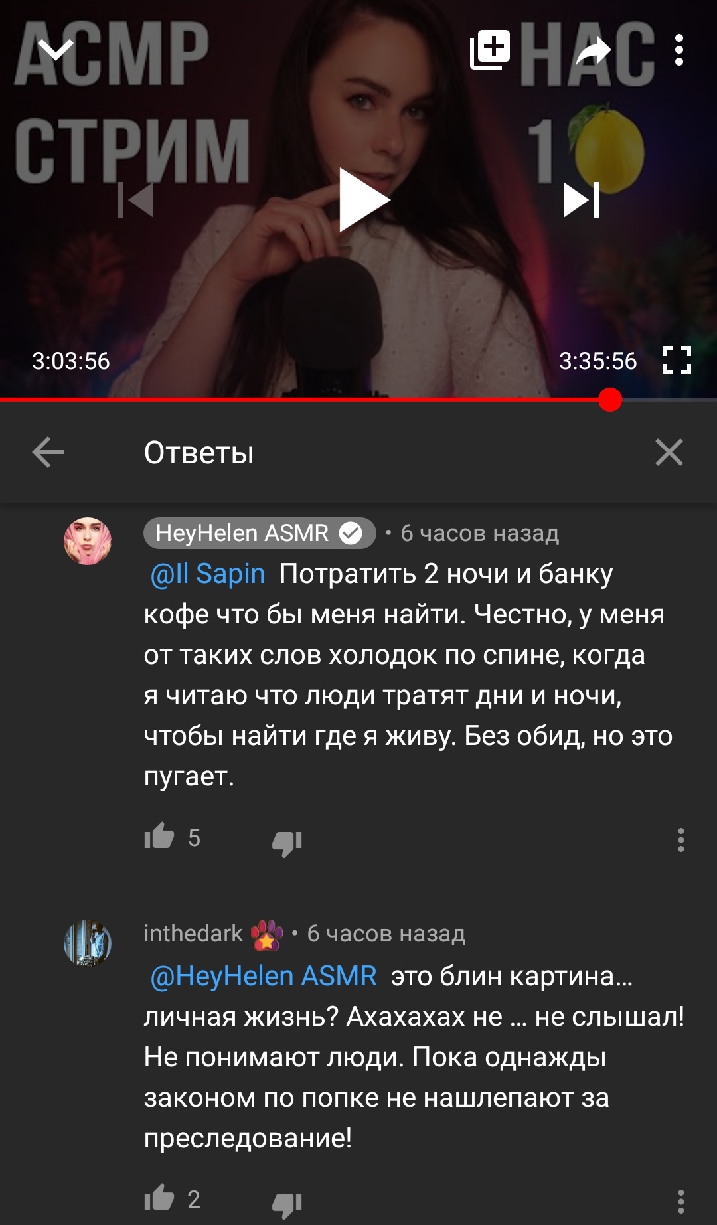Minimize video with the down chevron
Image resolution: width=717 pixels, height=1225 pixels.
point(56,50)
